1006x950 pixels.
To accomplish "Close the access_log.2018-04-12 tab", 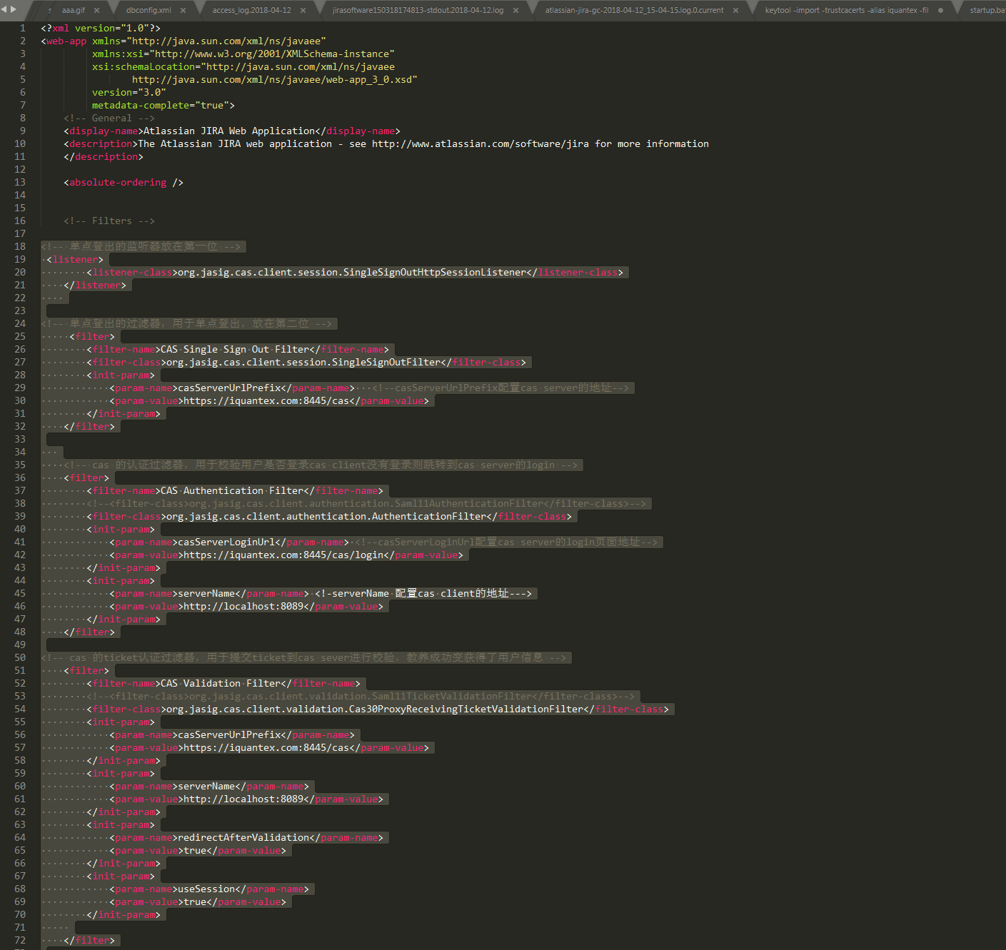I will (x=303, y=11).
